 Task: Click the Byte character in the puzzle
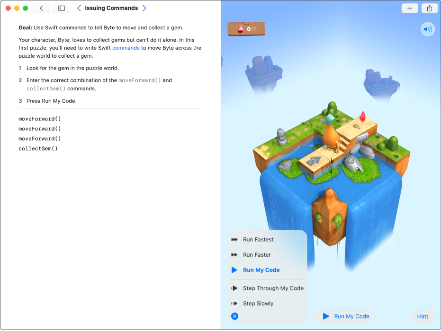pyautogui.click(x=331, y=133)
